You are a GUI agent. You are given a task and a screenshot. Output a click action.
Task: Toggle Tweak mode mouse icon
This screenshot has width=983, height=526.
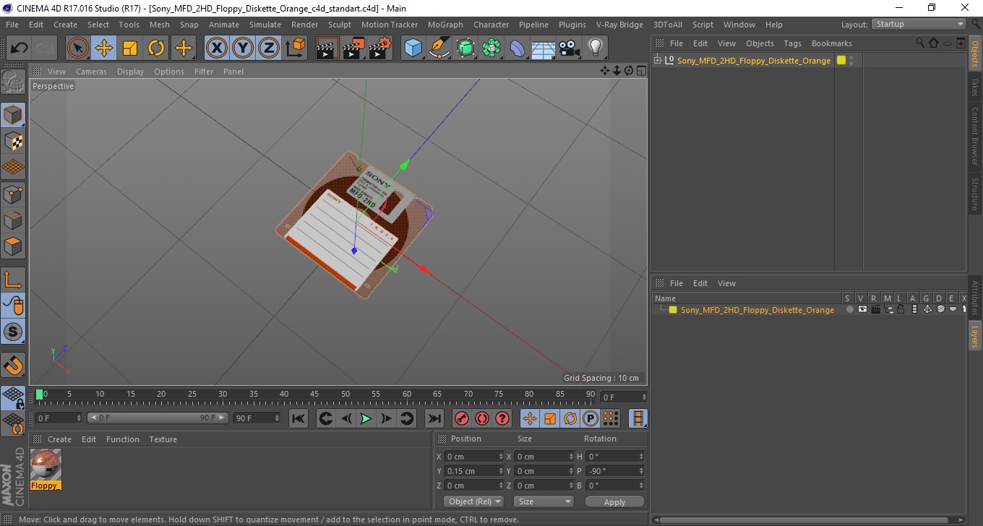click(13, 306)
